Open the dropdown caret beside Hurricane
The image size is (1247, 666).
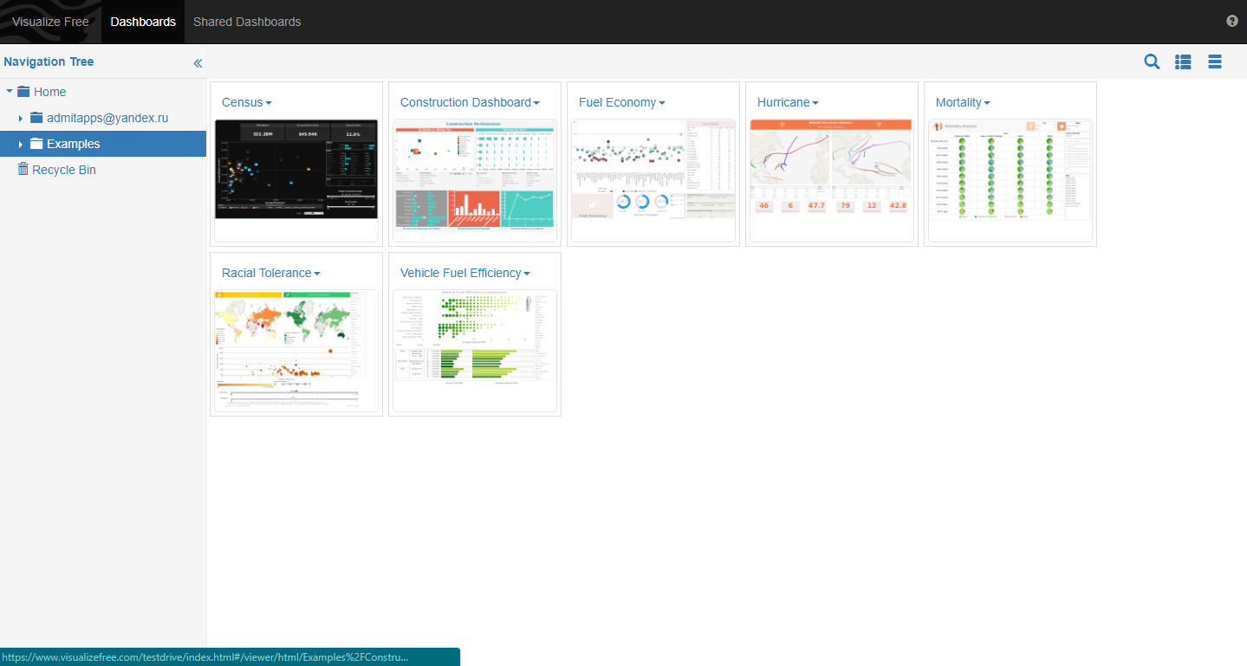click(815, 103)
